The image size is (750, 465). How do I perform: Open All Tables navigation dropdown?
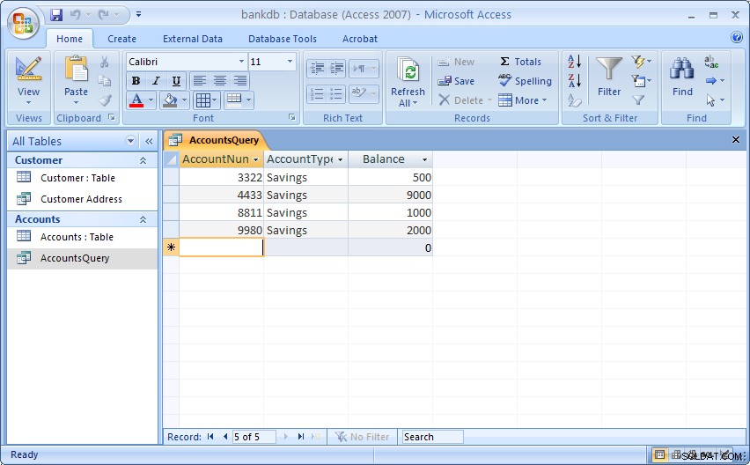pyautogui.click(x=130, y=141)
